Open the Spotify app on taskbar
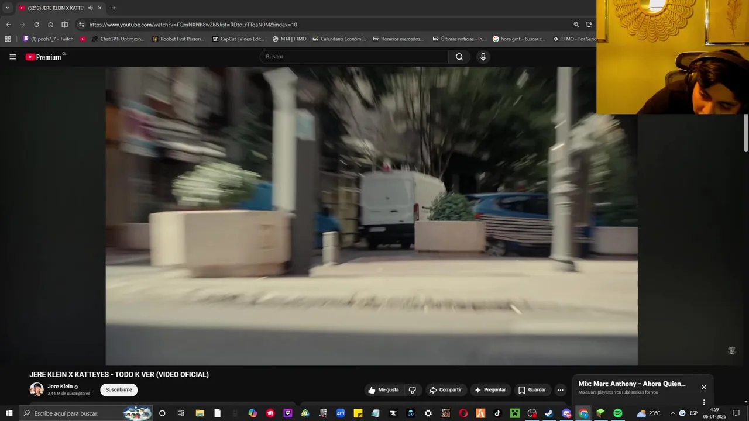The height and width of the screenshot is (421, 749). [618, 413]
